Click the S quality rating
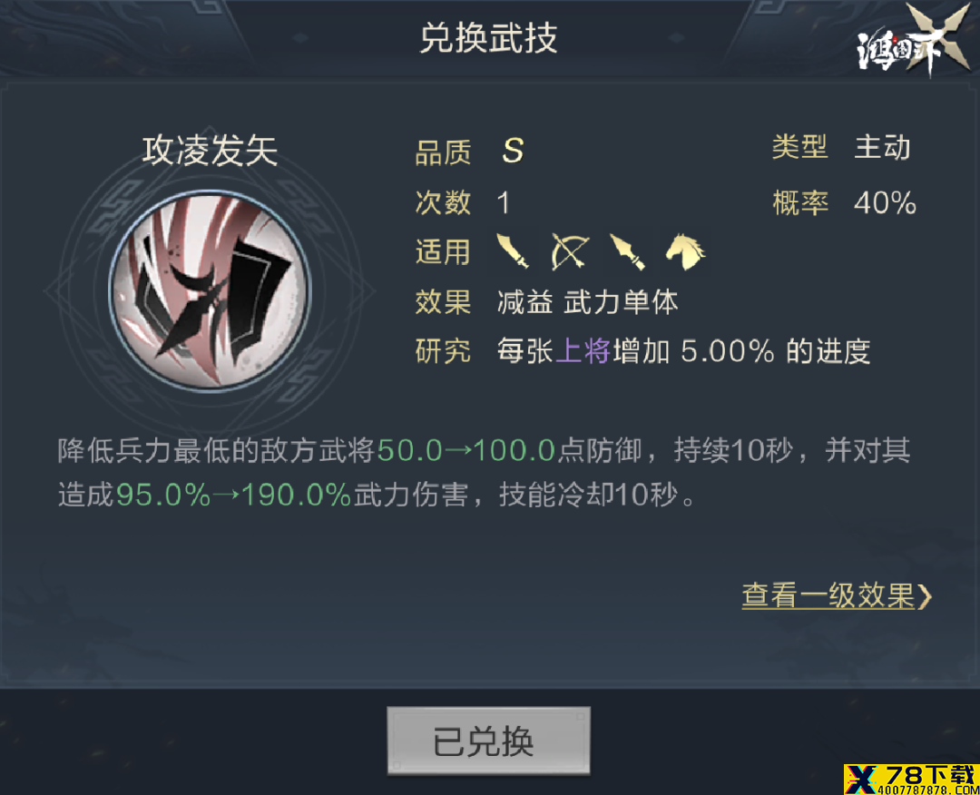Screen dimensions: 980x795 point(513,151)
